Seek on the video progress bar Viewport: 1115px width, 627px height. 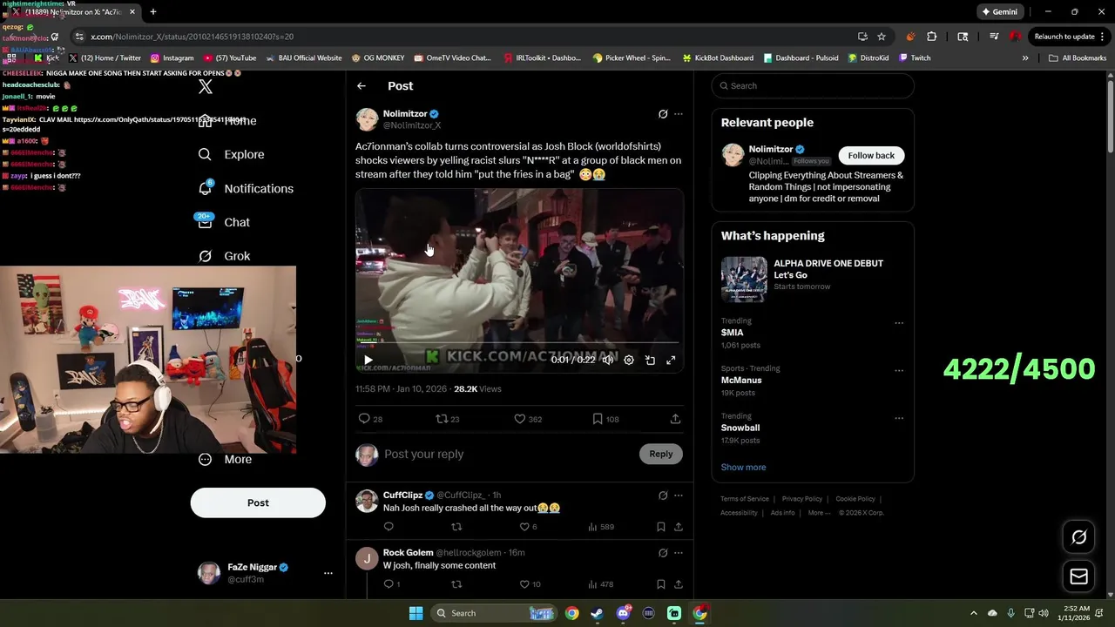(519, 343)
